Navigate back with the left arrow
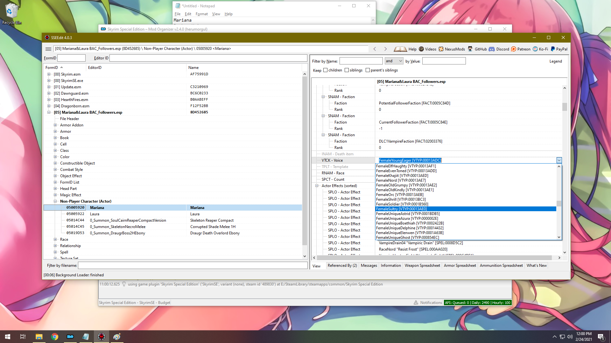Screen dimensions: 611x343 [375, 49]
